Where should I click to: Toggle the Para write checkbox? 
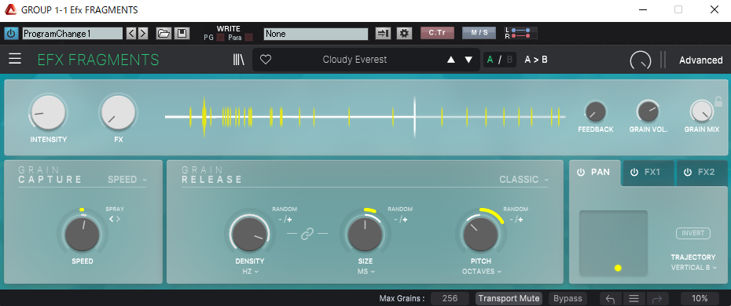coord(248,38)
